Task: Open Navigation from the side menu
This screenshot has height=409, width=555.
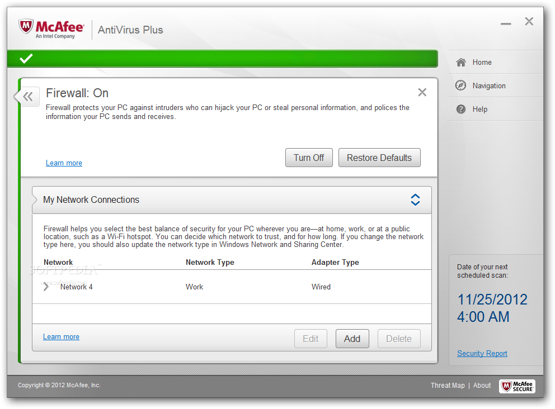Action: coord(489,85)
